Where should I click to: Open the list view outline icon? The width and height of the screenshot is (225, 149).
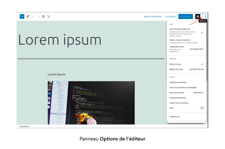tap(49, 17)
